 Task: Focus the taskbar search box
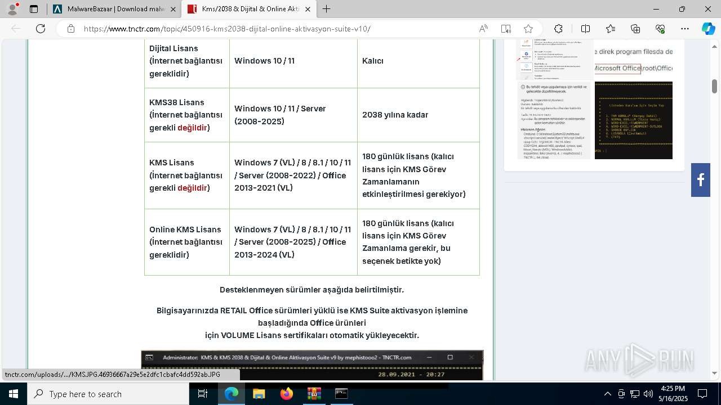pos(108,394)
